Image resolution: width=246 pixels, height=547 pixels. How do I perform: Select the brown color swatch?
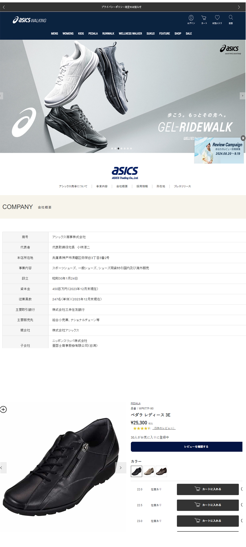coord(161,471)
